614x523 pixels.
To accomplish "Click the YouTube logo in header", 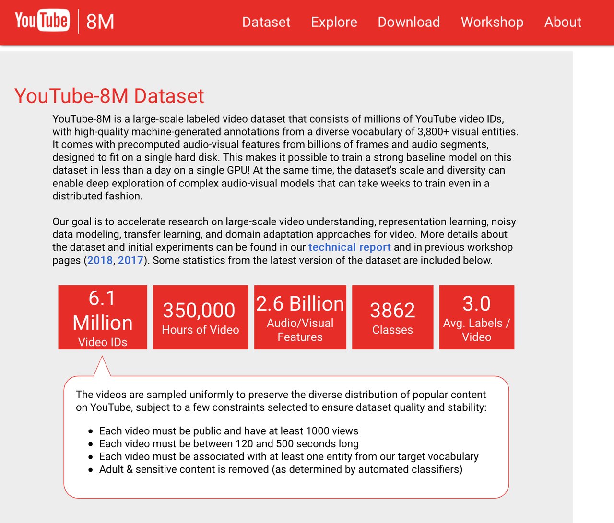I will pos(42,21).
